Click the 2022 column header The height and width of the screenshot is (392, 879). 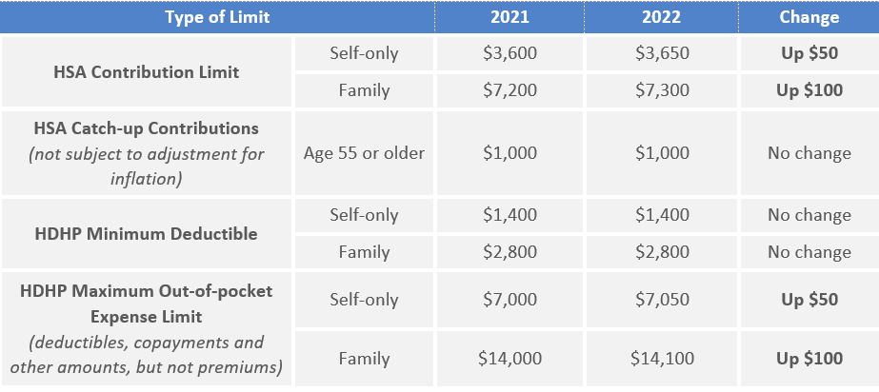tap(662, 17)
